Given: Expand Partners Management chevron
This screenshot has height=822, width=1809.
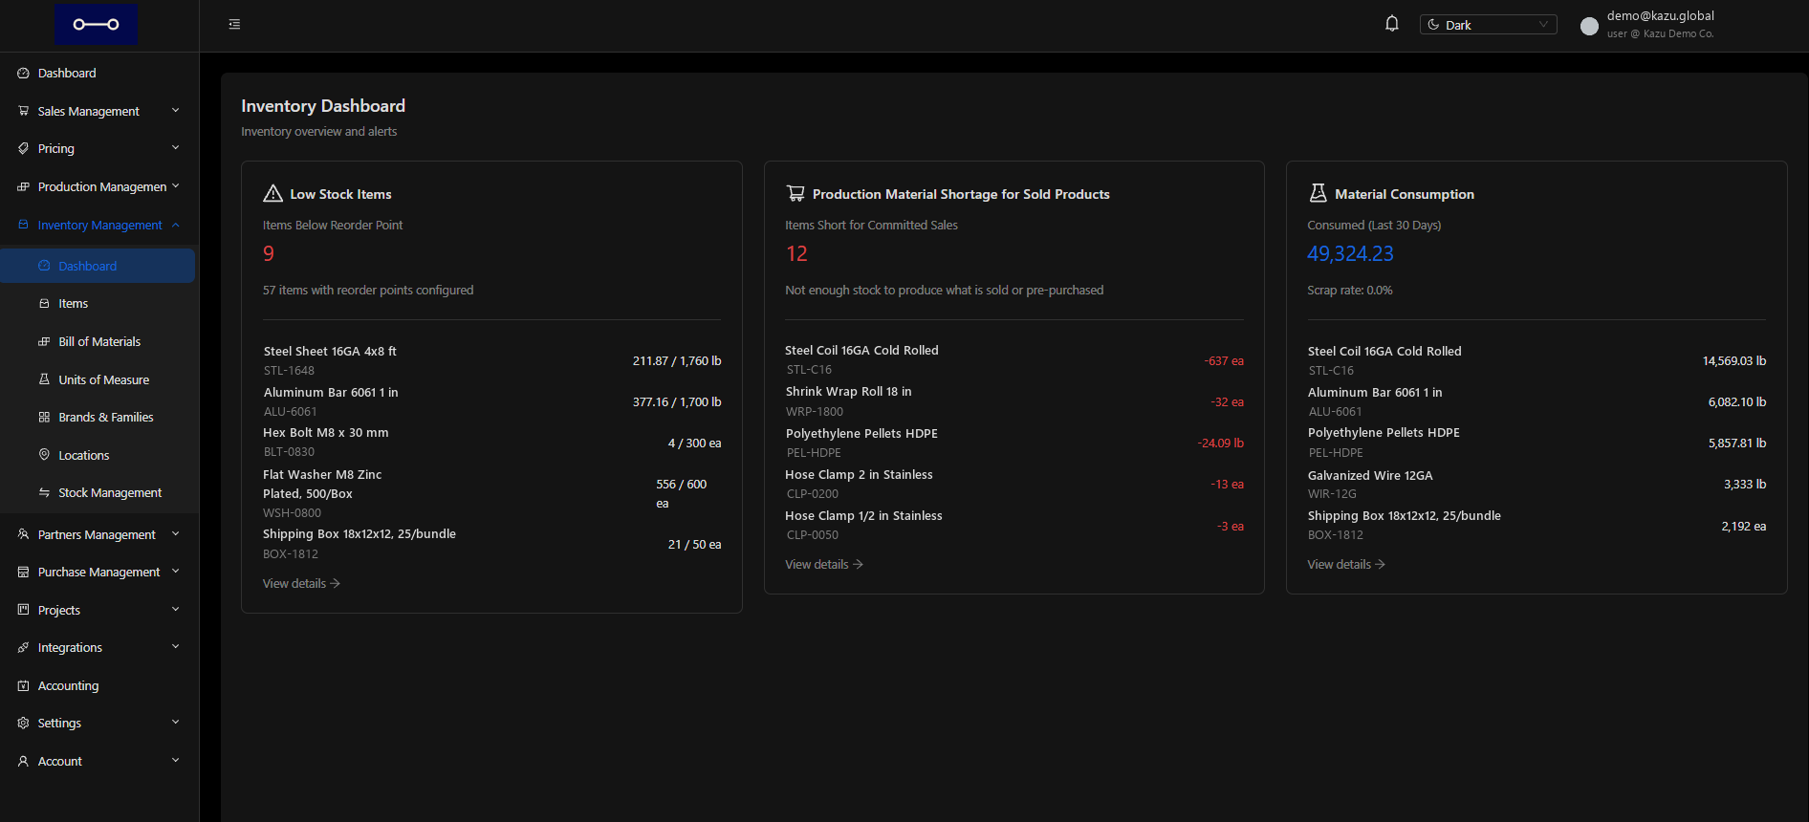Looking at the screenshot, I should [176, 534].
